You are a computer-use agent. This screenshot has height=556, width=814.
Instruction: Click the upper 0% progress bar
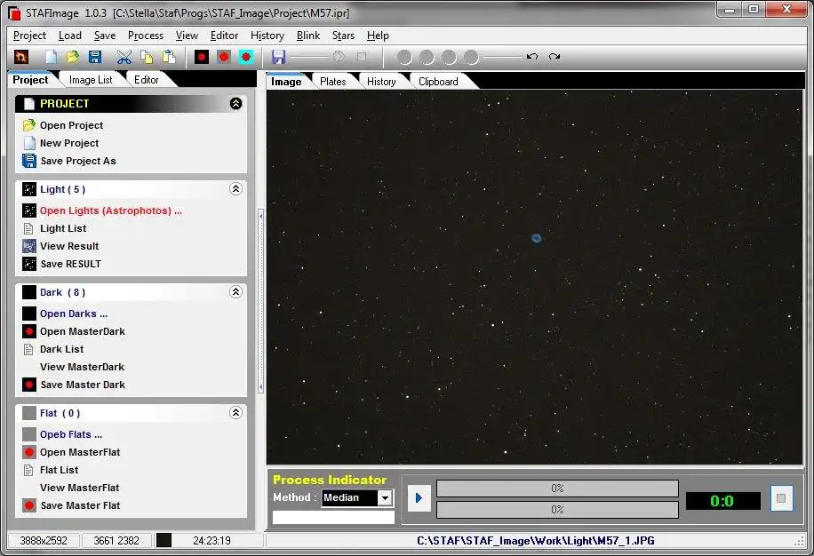pyautogui.click(x=557, y=488)
